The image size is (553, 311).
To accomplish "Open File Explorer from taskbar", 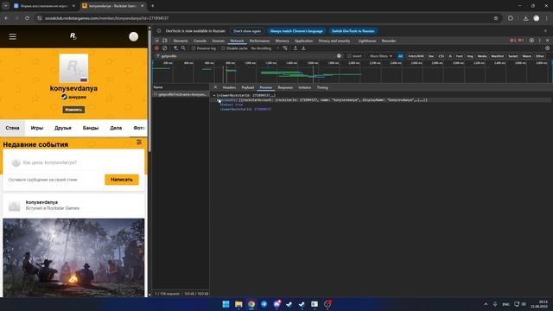I will coord(238,304).
